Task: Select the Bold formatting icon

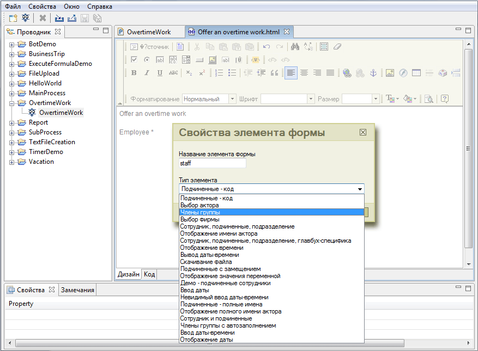Action: pyautogui.click(x=134, y=72)
